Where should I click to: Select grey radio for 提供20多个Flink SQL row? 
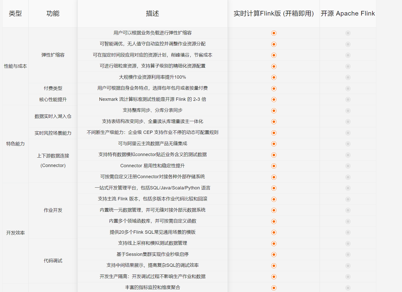click(348, 232)
